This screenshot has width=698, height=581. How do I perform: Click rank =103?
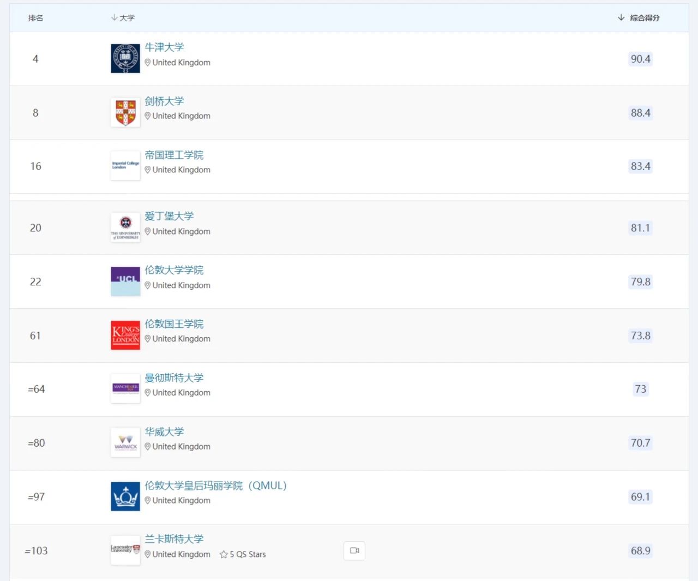(x=36, y=551)
